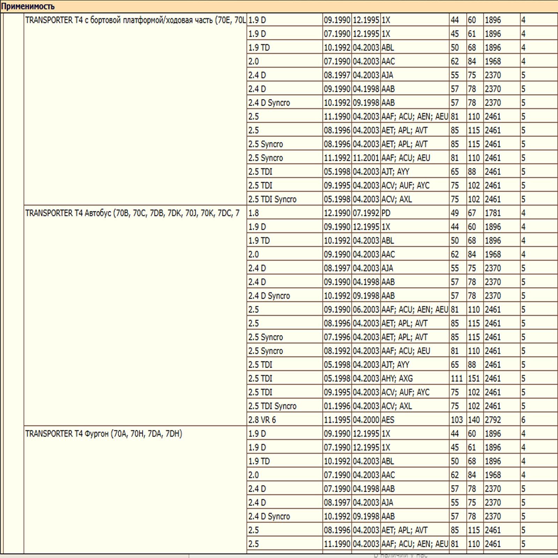Click the 11.2001 end date cell
558x558 pixels.
pyautogui.click(x=366, y=158)
